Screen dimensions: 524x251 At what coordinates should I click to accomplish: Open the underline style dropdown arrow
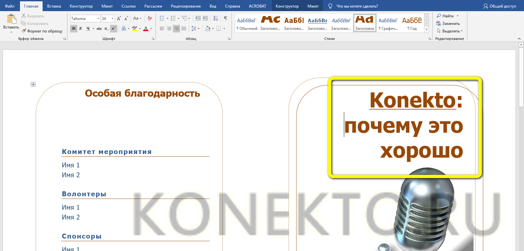tap(93, 29)
